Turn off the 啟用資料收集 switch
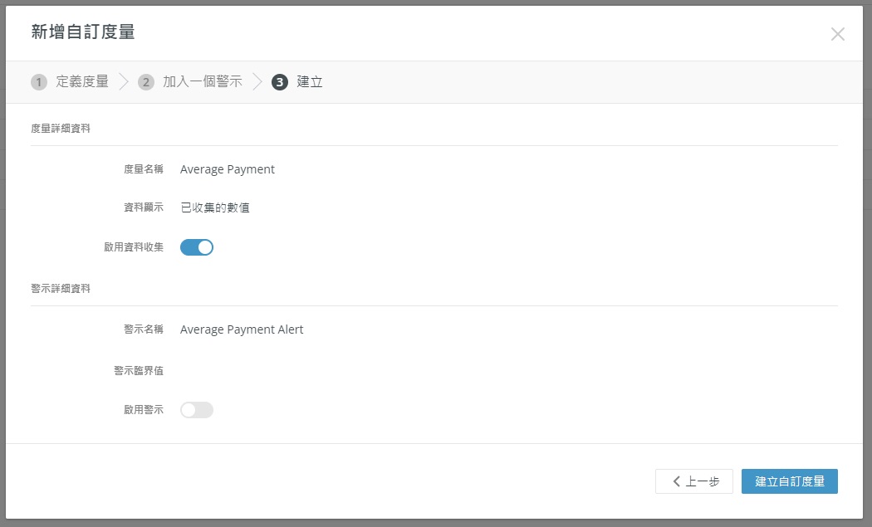This screenshot has width=872, height=527. click(x=197, y=247)
